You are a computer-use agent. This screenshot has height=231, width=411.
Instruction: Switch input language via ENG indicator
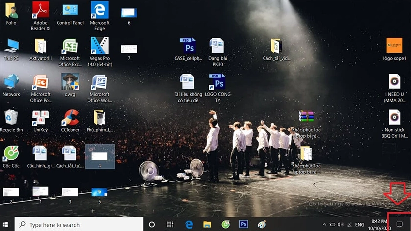coord(360,225)
